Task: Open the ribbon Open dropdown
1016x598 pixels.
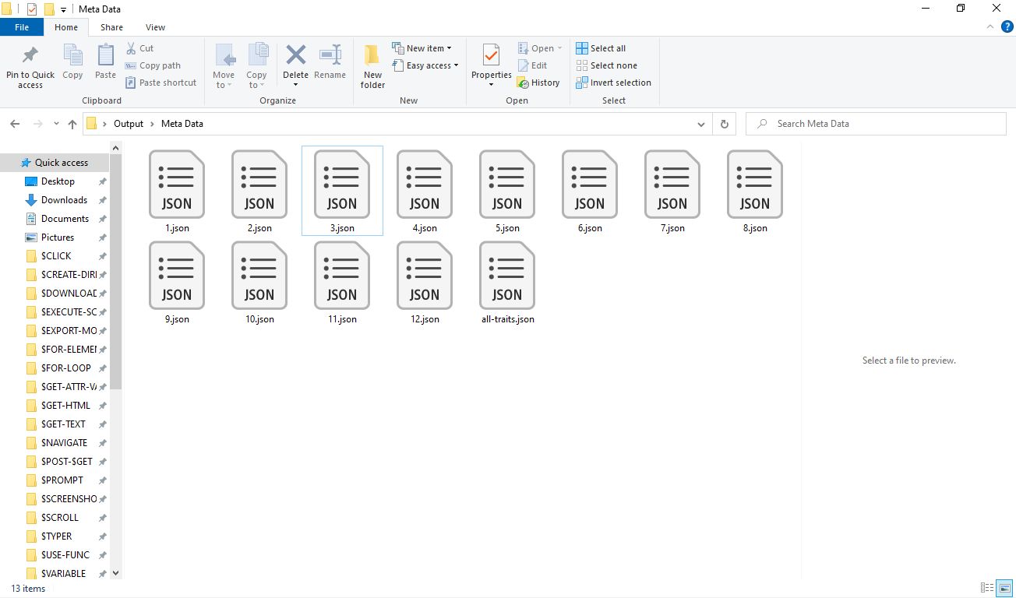Action: tap(539, 48)
